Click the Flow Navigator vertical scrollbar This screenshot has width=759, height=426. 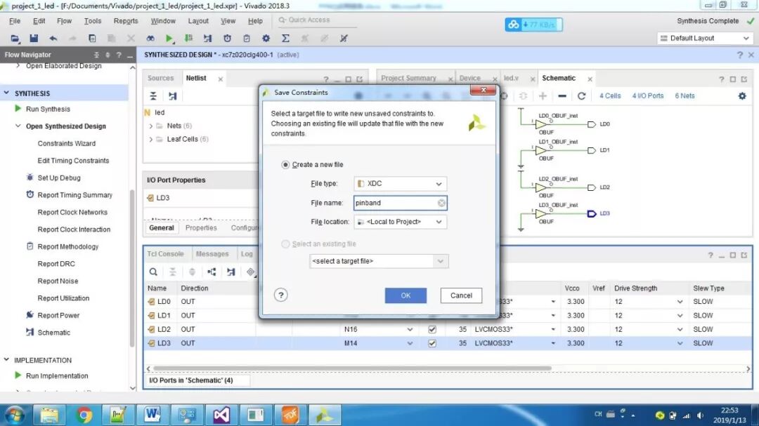(132, 269)
